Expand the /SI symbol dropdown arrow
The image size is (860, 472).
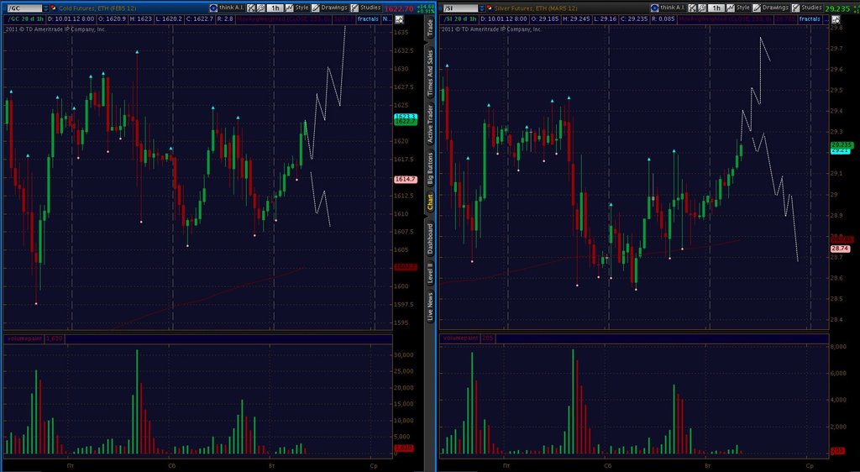481,8
